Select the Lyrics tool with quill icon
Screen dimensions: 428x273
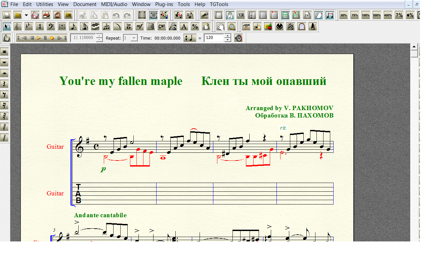pos(173,27)
